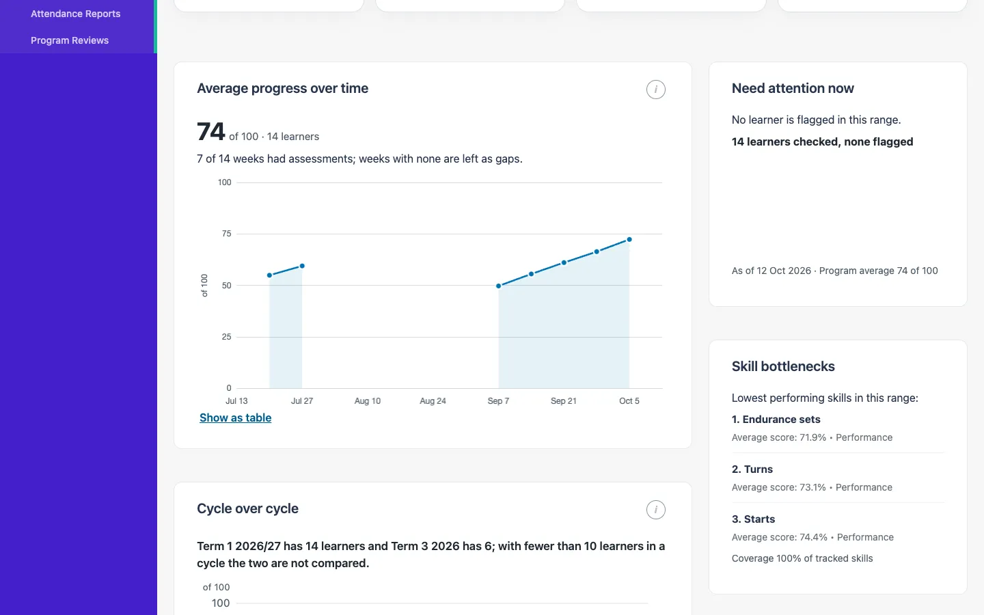
Task: Click Coverage 100% of tracked skills text
Action: [802, 558]
